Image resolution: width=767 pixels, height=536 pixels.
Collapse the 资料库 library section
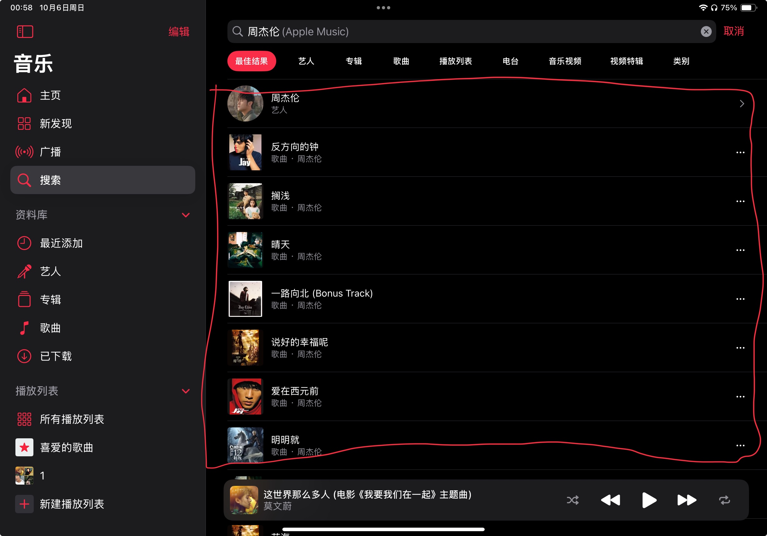click(x=186, y=215)
